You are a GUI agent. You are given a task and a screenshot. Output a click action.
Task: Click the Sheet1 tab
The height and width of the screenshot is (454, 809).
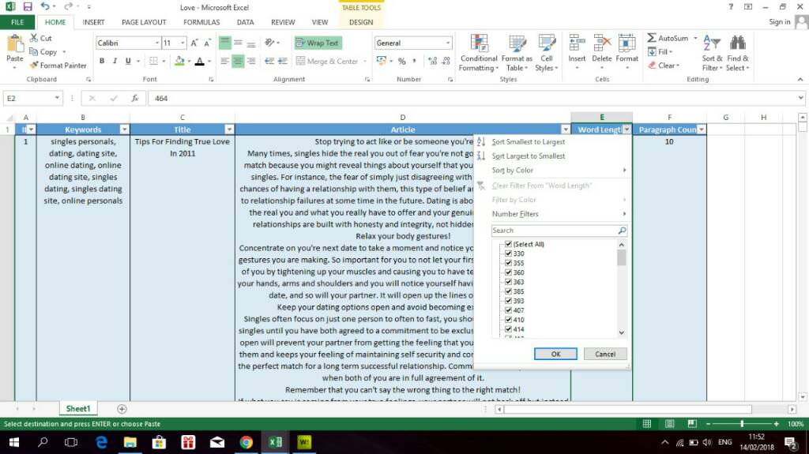click(78, 409)
